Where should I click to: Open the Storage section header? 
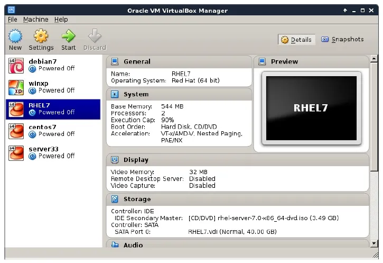point(238,199)
